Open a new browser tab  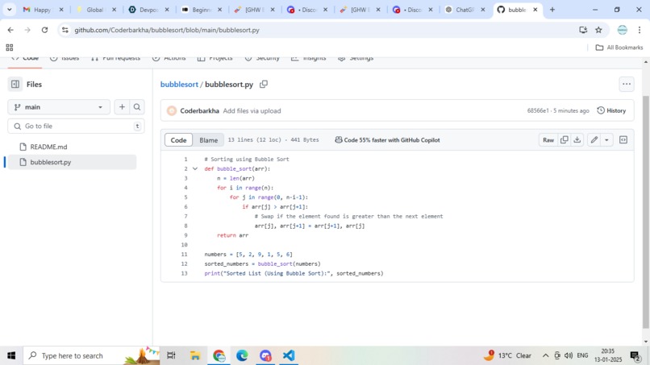pos(552,10)
